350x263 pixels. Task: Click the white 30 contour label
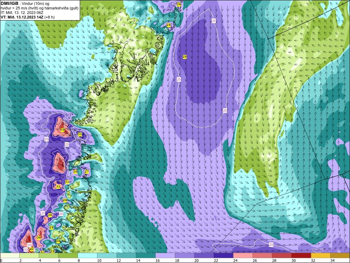click(x=26, y=250)
